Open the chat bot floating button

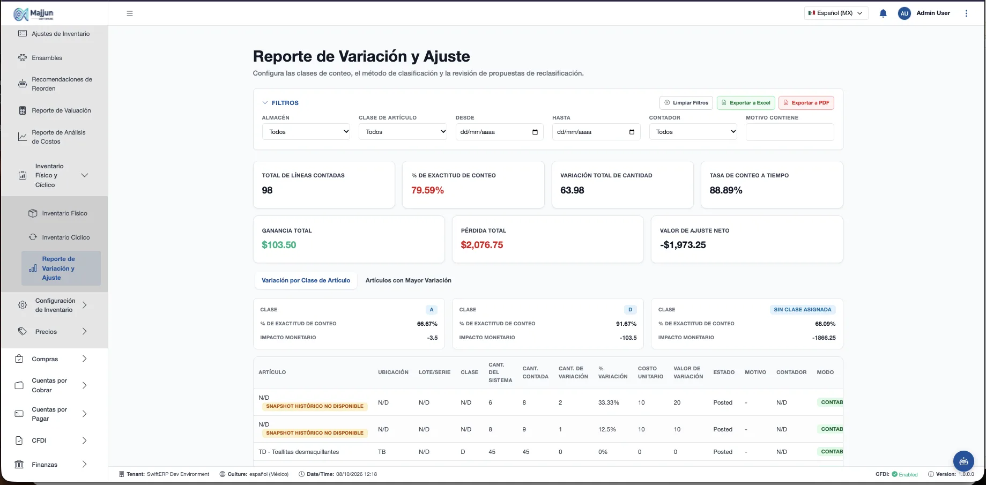pos(963,461)
